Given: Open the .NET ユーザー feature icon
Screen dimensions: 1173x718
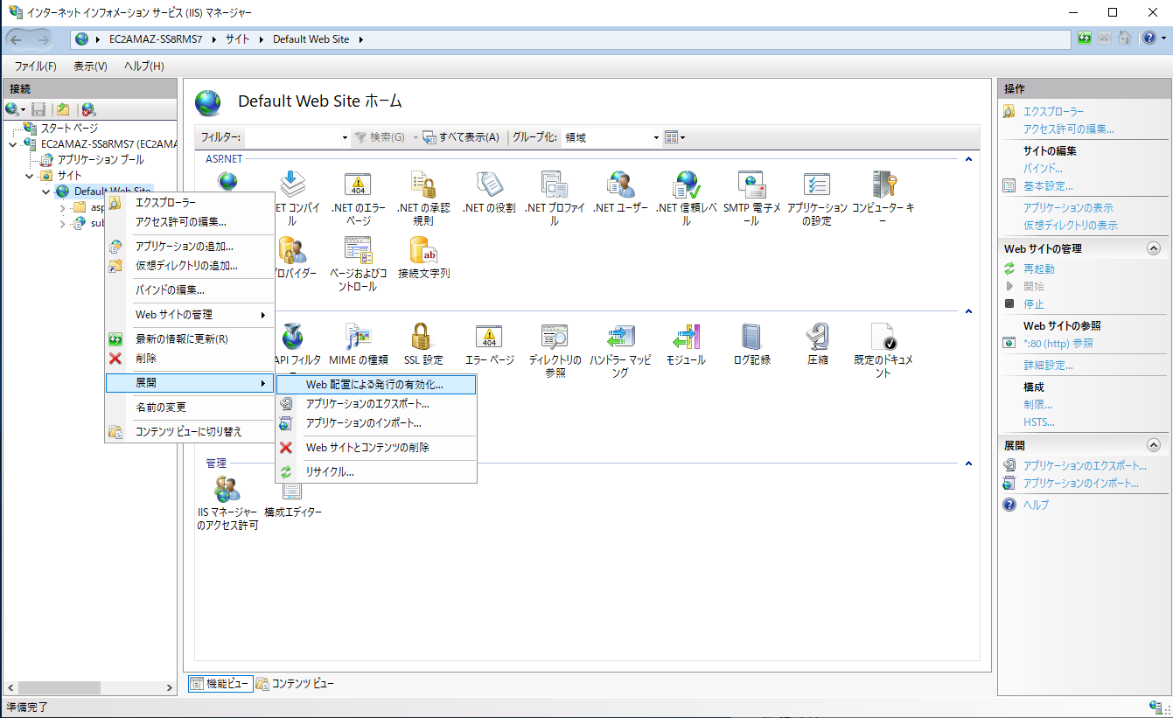Looking at the screenshot, I should point(620,185).
